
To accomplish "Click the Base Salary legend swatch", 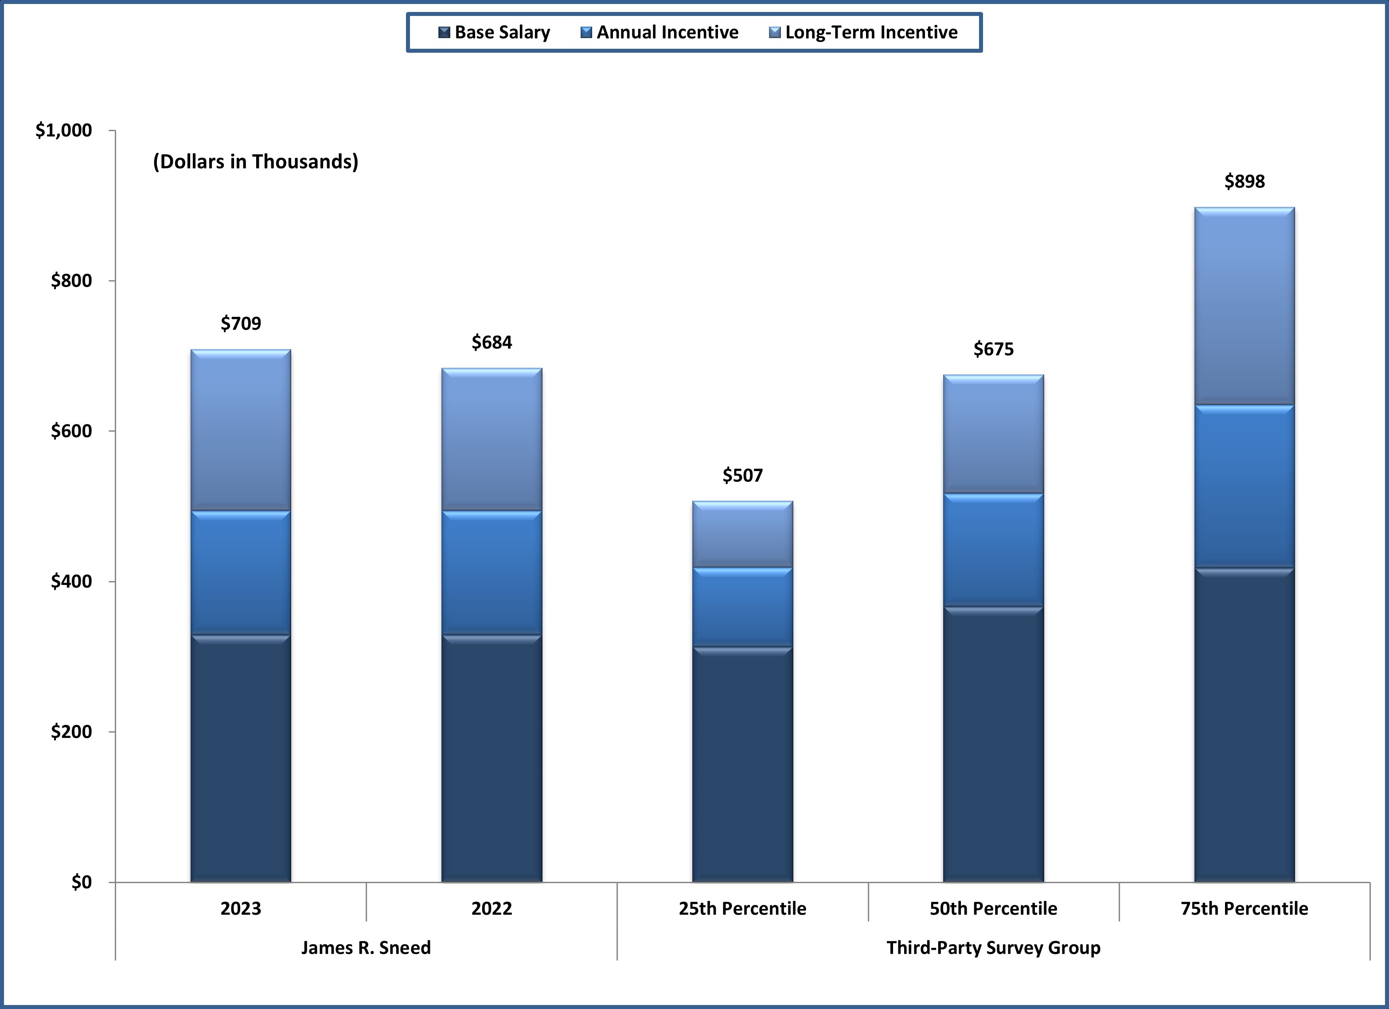I will click(444, 32).
